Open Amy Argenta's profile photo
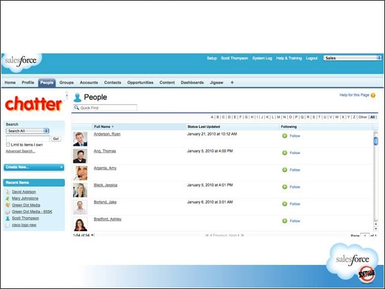This screenshot has width=385, height=289. pos(80,173)
